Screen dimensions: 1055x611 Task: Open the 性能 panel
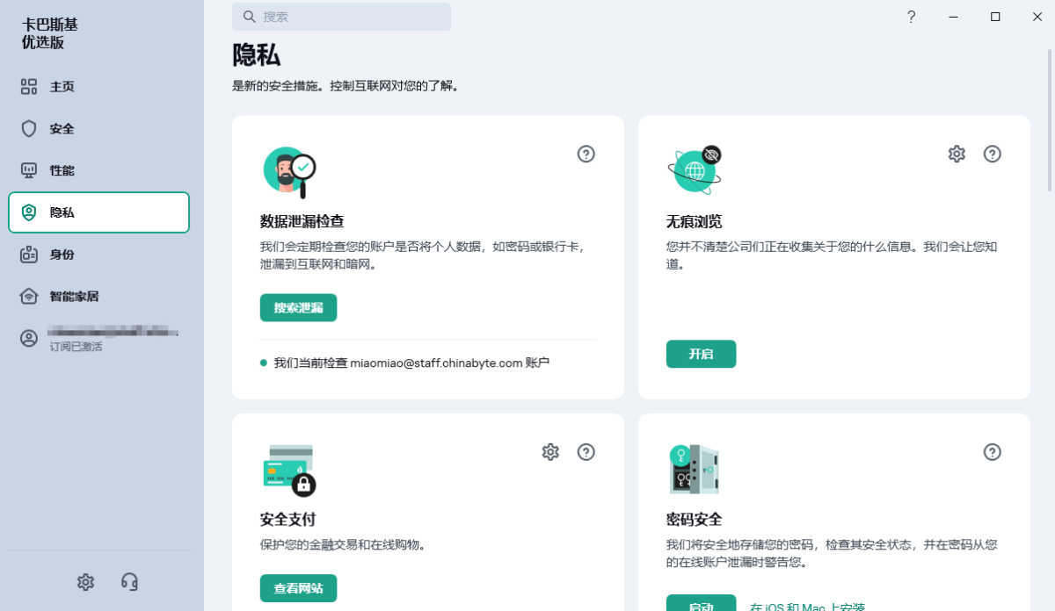click(x=62, y=170)
